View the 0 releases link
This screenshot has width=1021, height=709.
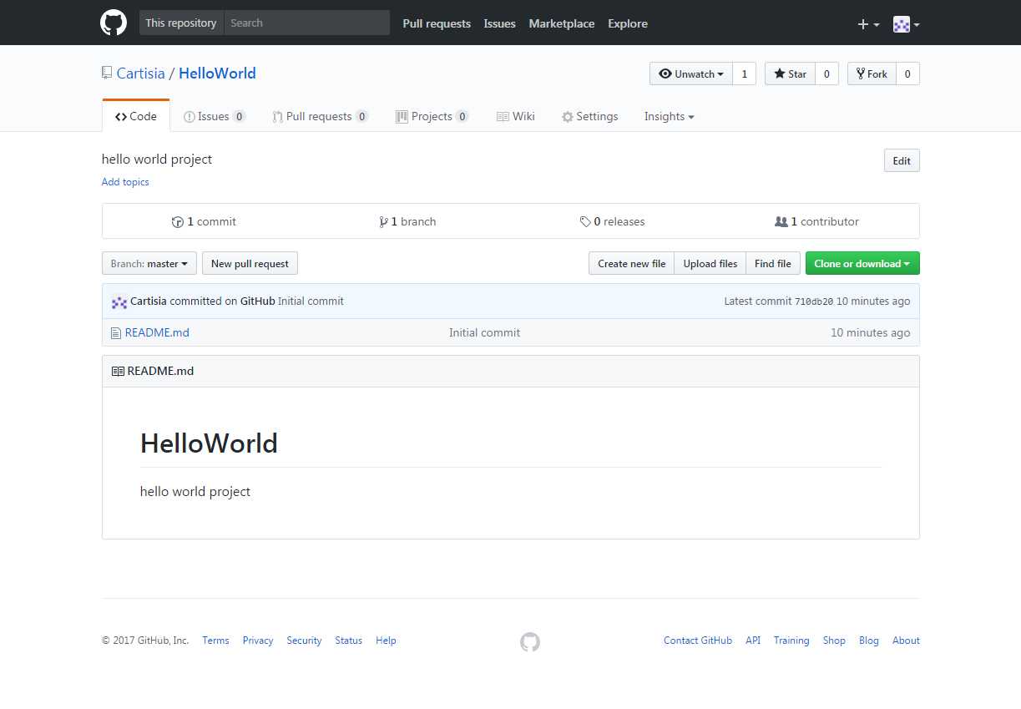[x=612, y=221]
